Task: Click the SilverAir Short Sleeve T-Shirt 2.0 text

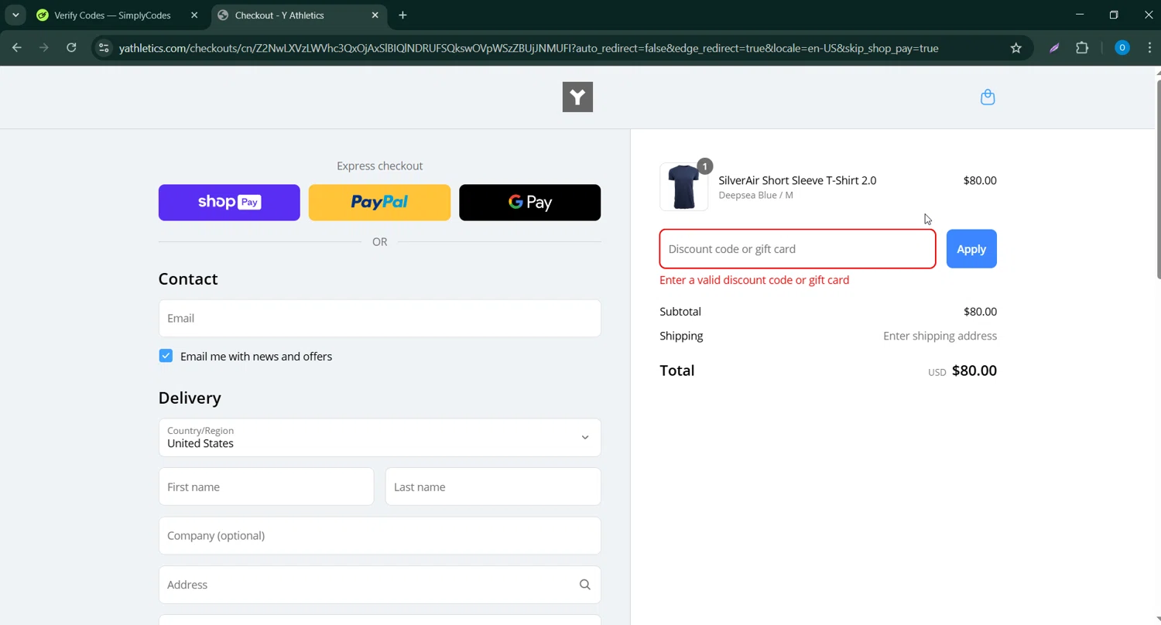Action: (797, 180)
